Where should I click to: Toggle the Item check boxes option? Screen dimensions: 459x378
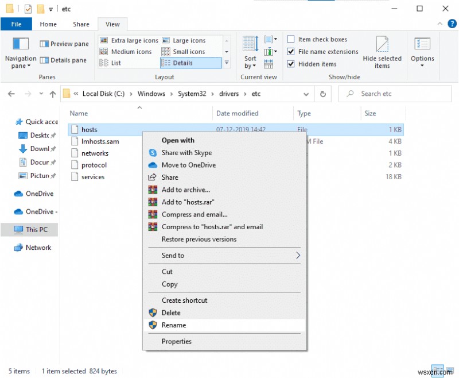291,40
